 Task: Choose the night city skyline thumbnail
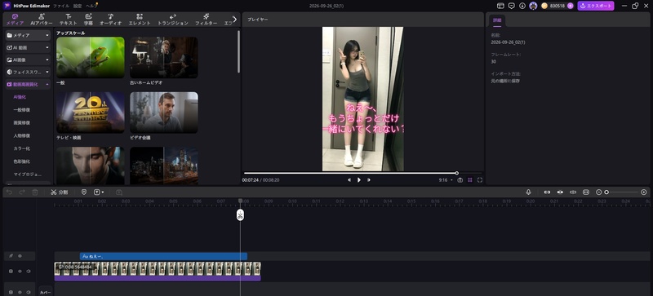tap(164, 166)
